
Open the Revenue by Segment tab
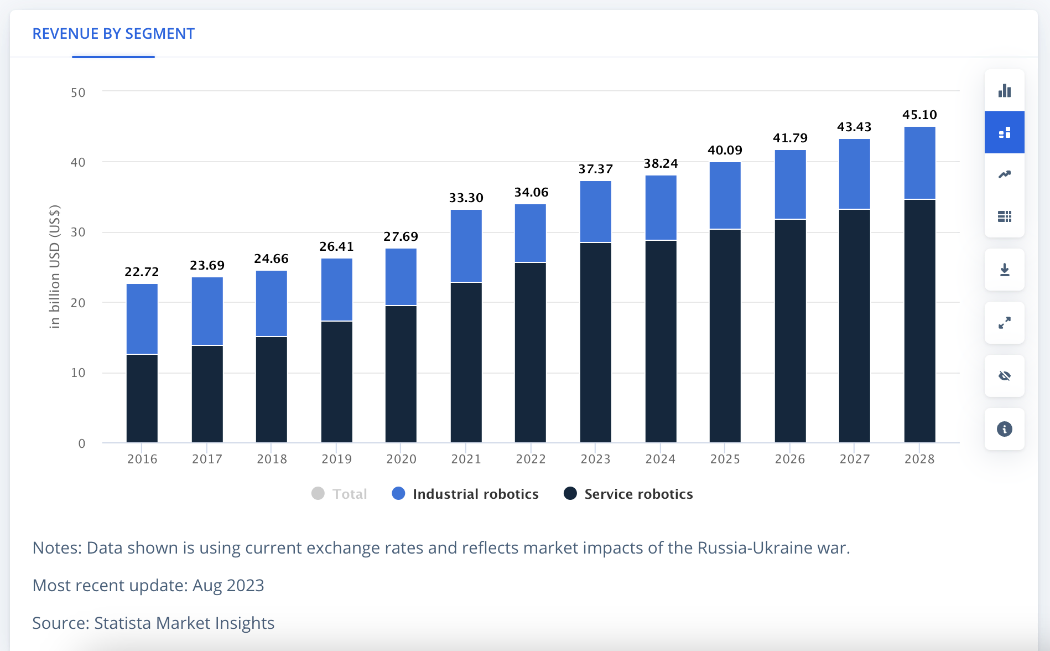click(x=113, y=34)
